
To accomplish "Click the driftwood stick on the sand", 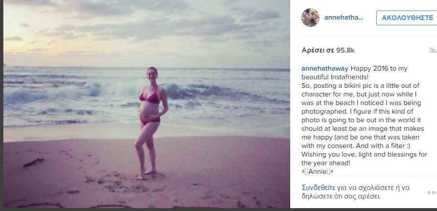I will click(x=33, y=162).
